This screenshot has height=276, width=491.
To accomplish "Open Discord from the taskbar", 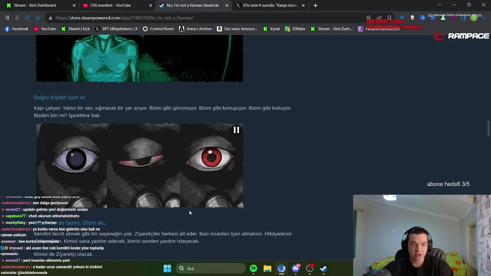I will 296,268.
